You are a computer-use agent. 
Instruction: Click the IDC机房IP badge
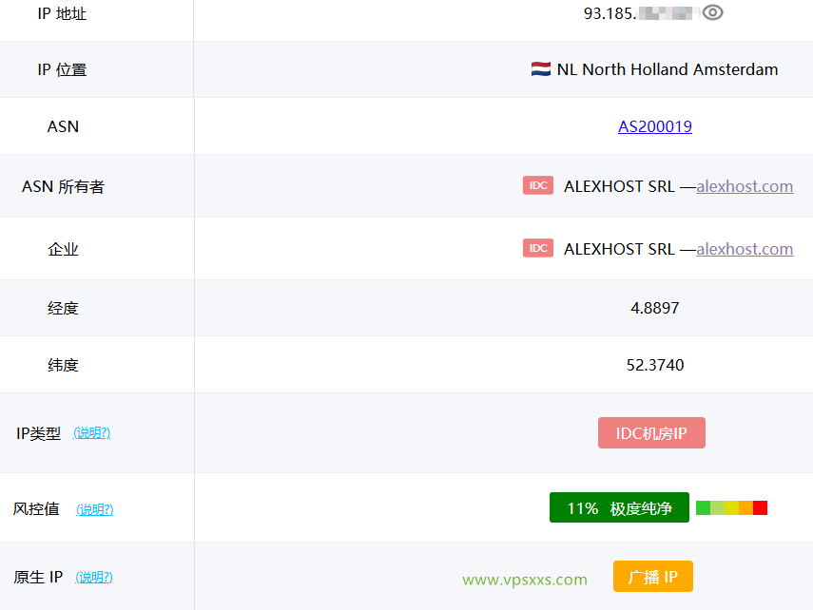pos(651,432)
